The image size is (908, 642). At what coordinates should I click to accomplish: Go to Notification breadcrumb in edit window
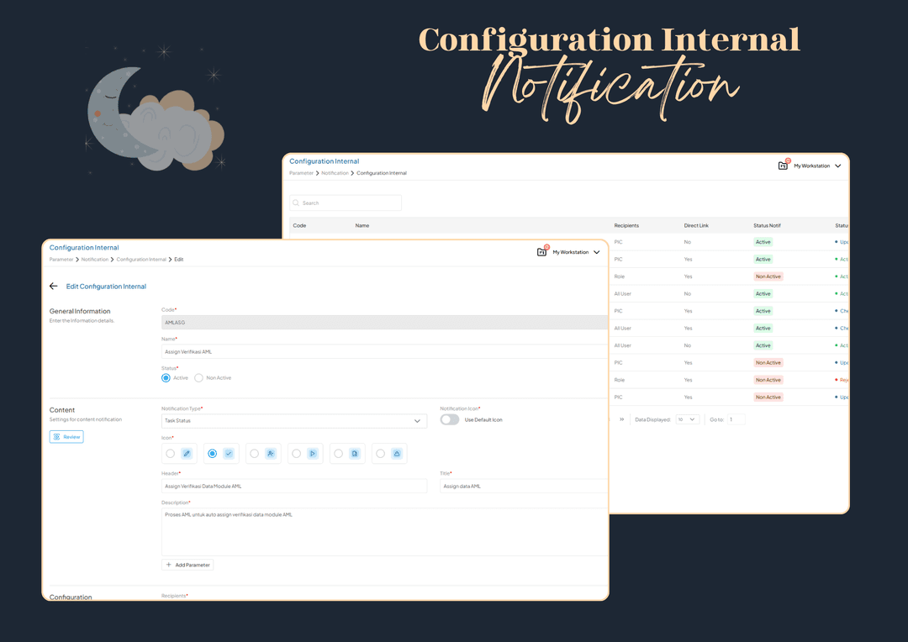(x=95, y=260)
